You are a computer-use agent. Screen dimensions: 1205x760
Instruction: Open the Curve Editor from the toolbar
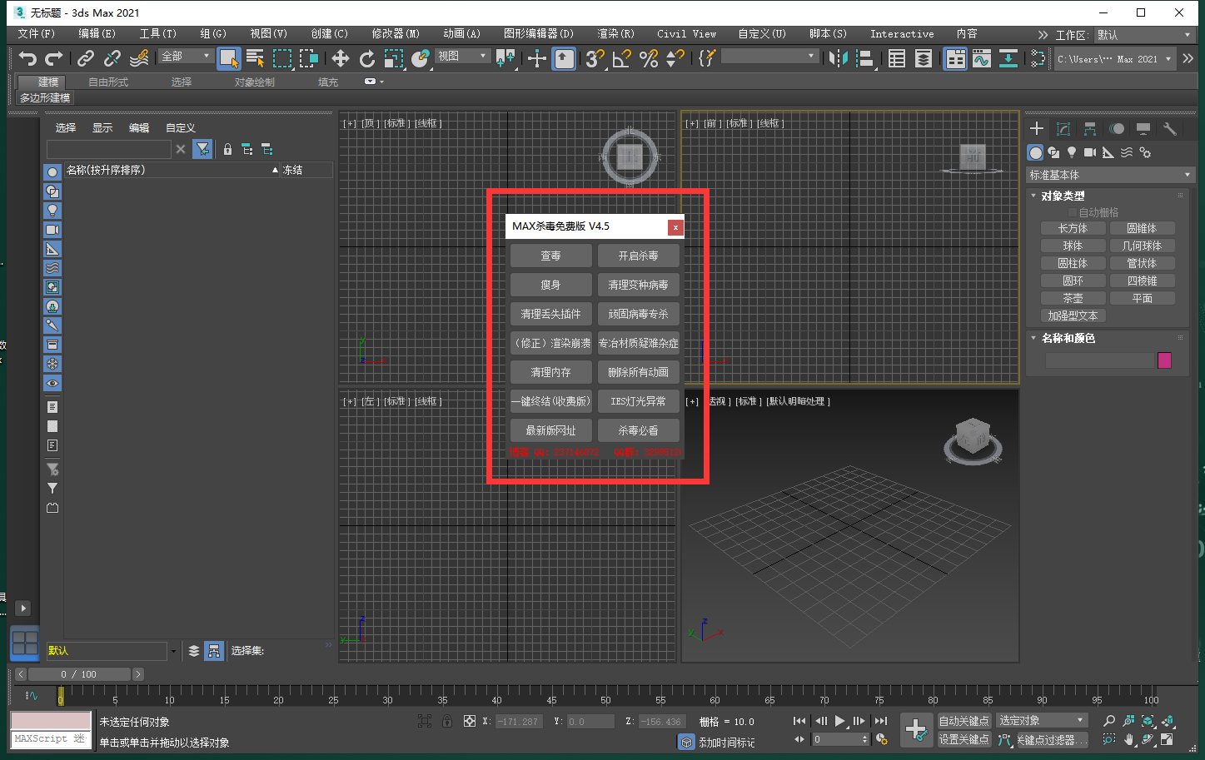click(x=982, y=58)
